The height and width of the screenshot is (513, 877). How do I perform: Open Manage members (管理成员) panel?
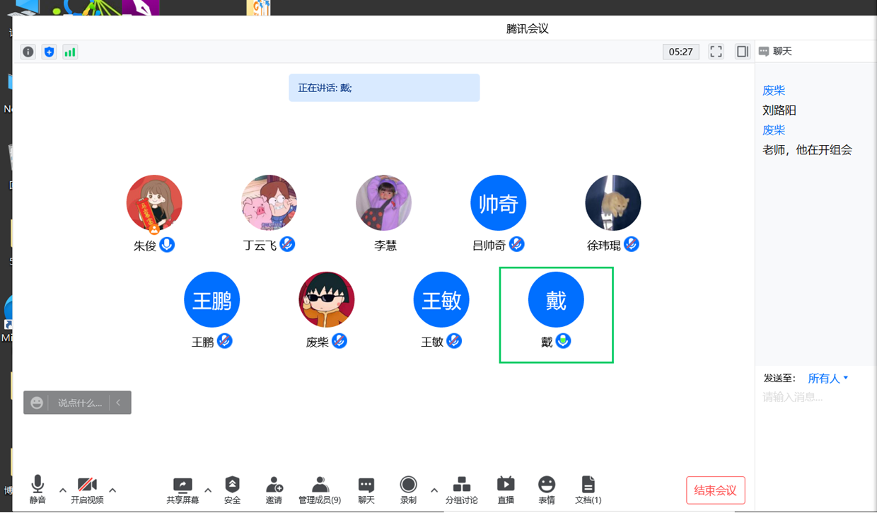tap(320, 490)
